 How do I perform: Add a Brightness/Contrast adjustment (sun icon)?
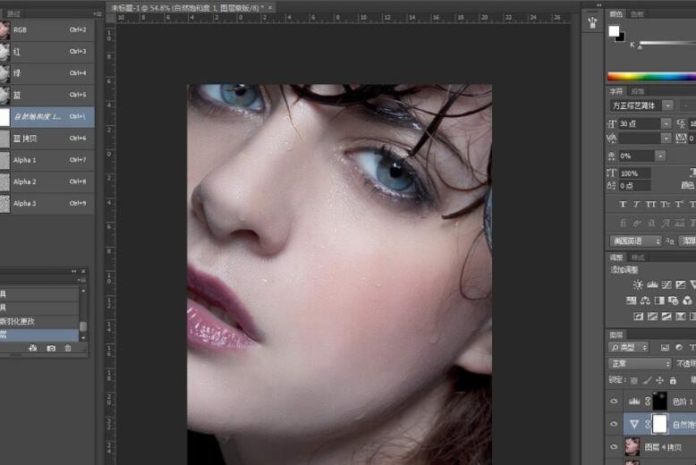coord(637,284)
